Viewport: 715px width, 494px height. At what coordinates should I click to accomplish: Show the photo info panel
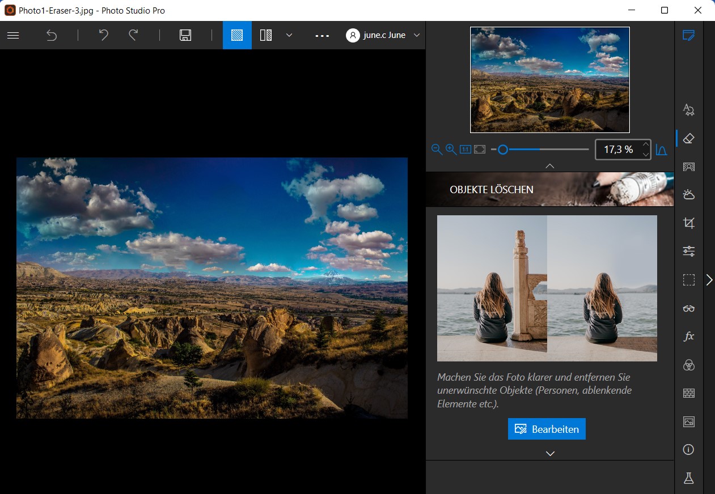pos(689,450)
